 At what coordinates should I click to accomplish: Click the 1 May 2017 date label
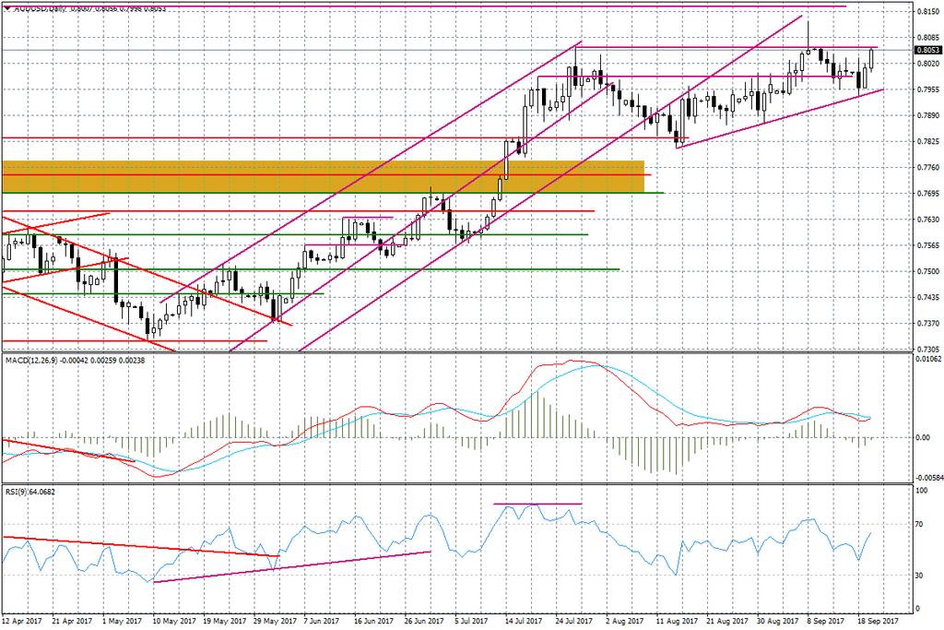tap(123, 621)
